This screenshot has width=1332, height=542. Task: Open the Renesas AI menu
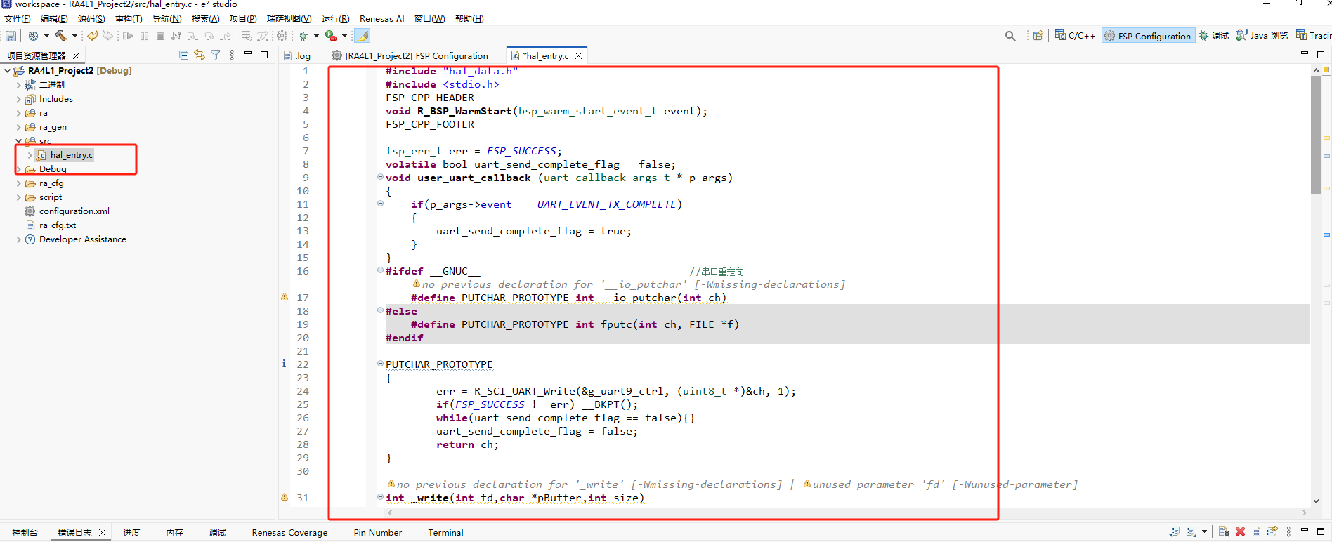[381, 19]
